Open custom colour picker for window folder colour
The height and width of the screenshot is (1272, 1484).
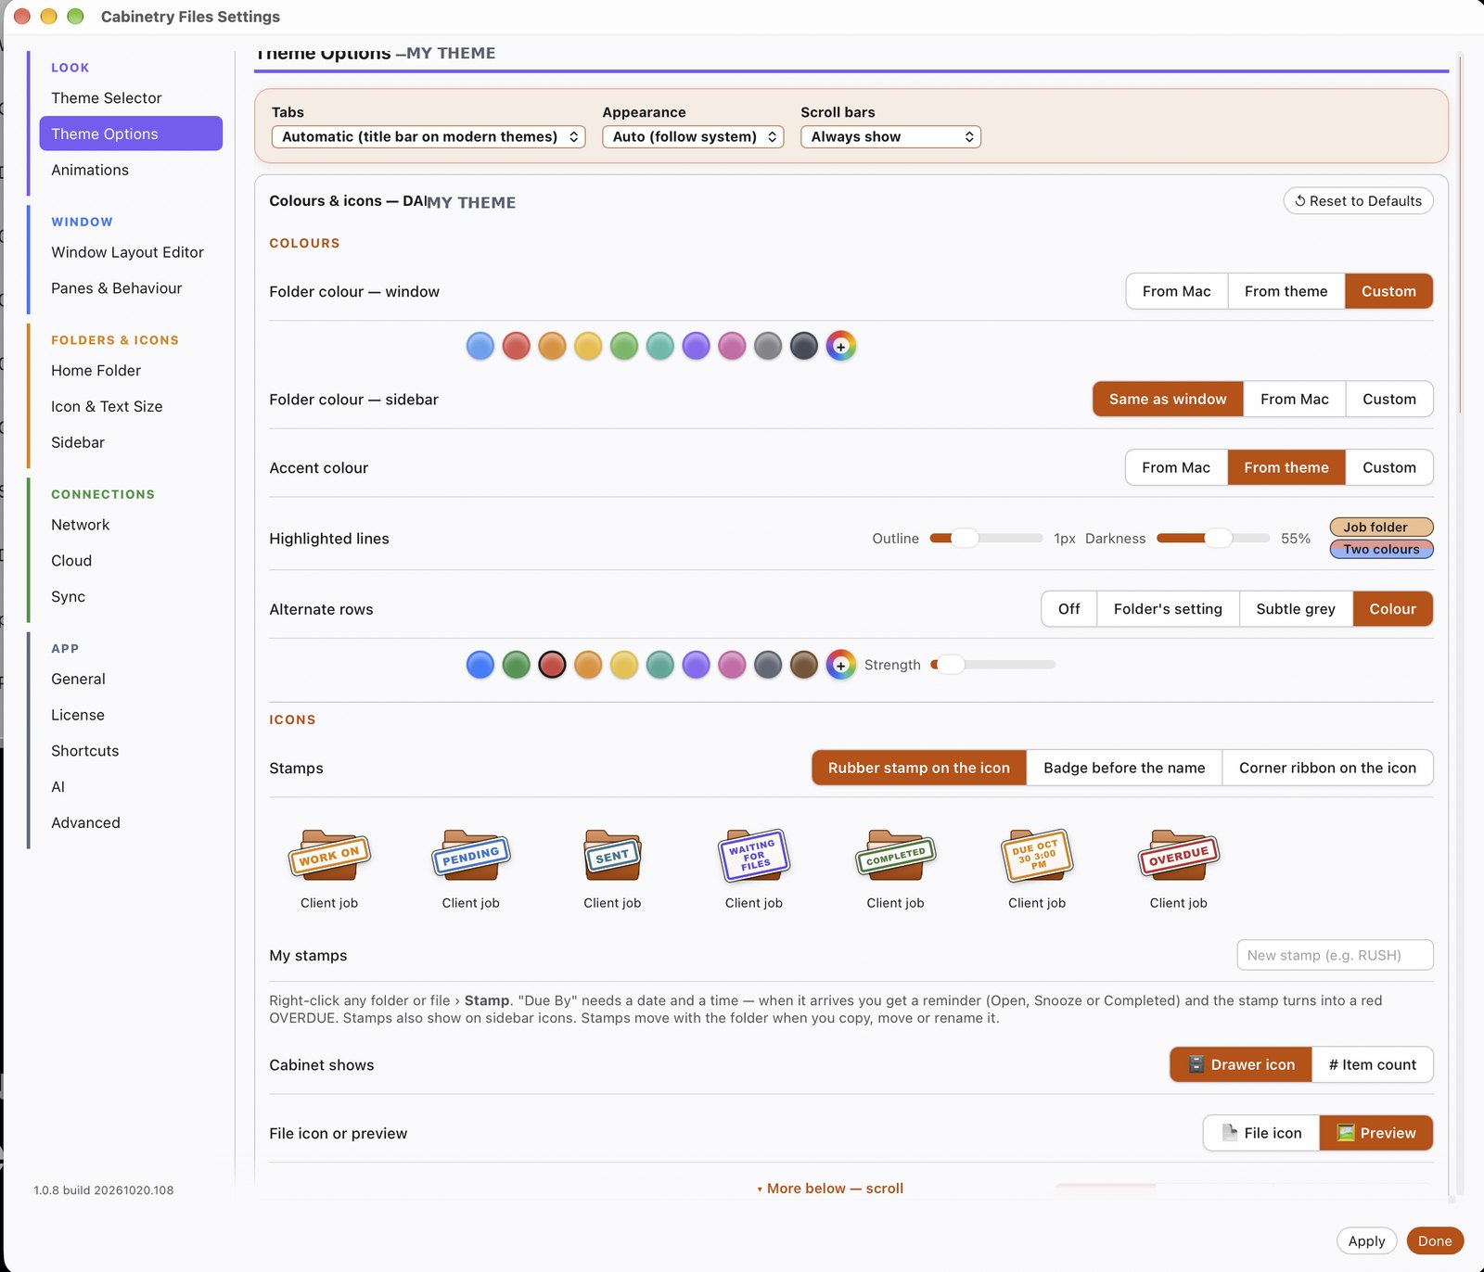click(x=840, y=346)
